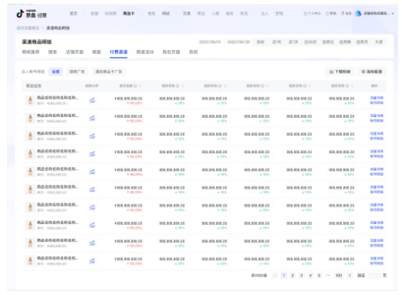Click the jump-to page number input
Screen dimensions: 402x295
374,275
